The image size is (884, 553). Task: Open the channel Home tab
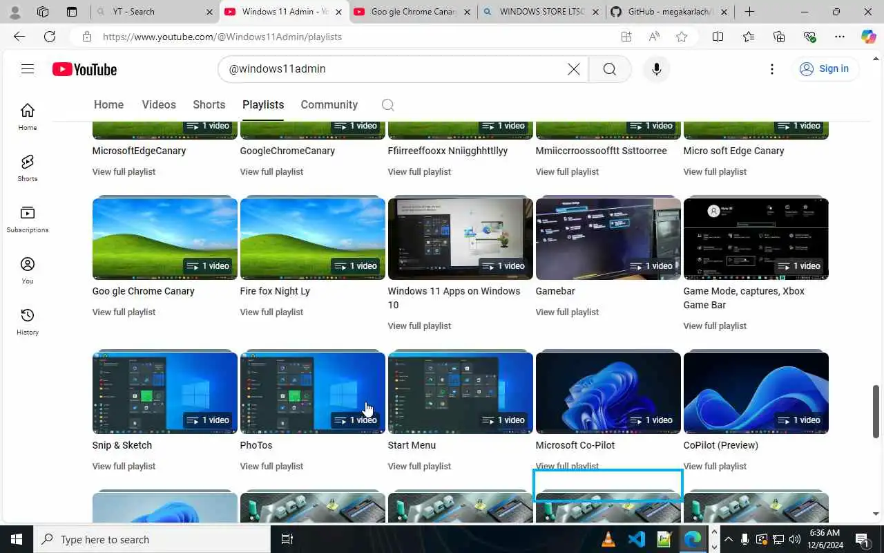(x=108, y=105)
